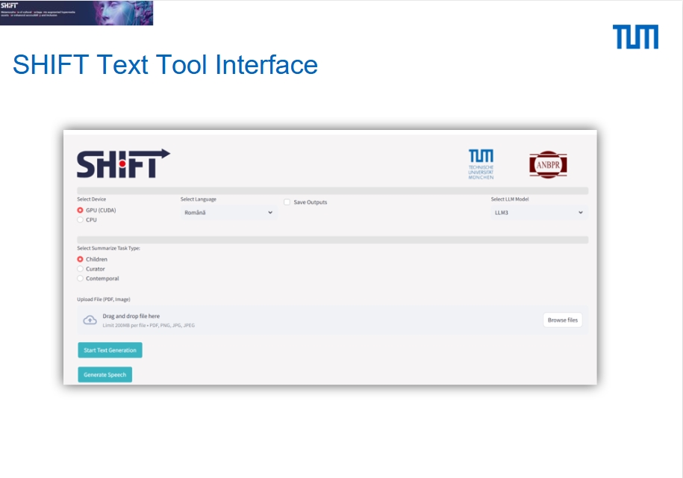Click the Start Text Generation button
The height and width of the screenshot is (478, 683).
[110, 350]
